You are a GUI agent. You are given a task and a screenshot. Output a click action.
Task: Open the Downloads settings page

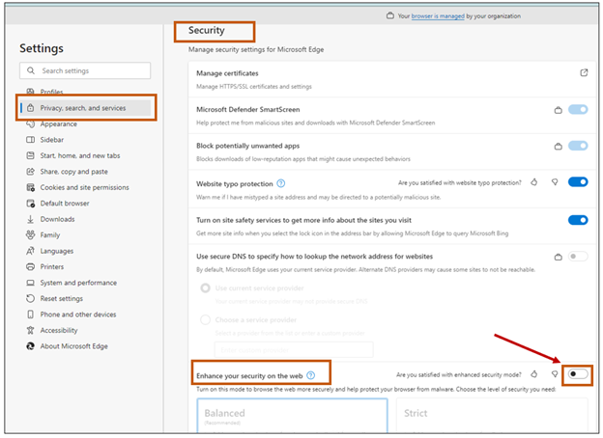click(57, 219)
